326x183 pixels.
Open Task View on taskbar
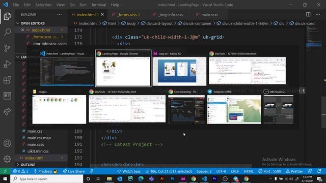pyautogui.click(x=98, y=179)
